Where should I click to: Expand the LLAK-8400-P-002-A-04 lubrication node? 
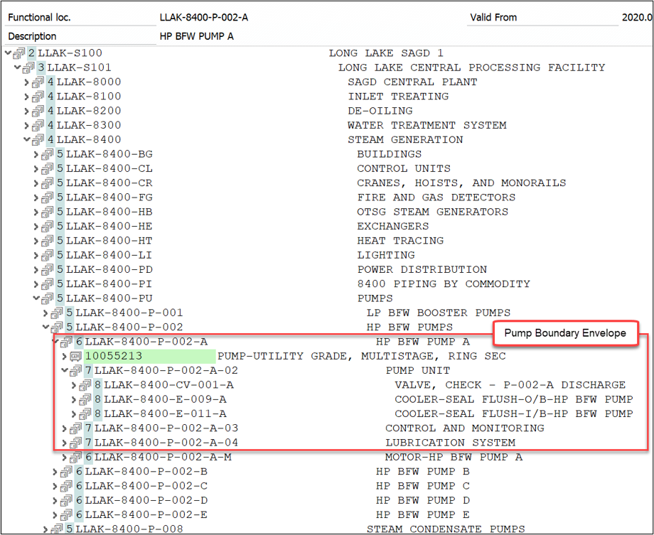pyautogui.click(x=64, y=443)
